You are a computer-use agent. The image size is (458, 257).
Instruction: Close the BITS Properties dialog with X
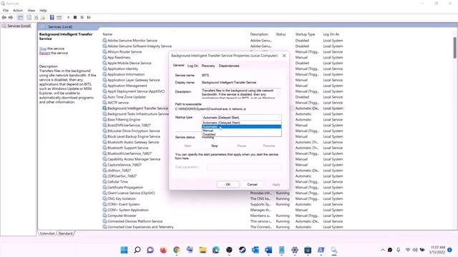tap(284, 56)
